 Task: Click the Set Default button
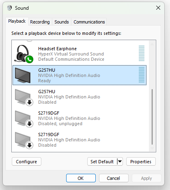point(102,162)
